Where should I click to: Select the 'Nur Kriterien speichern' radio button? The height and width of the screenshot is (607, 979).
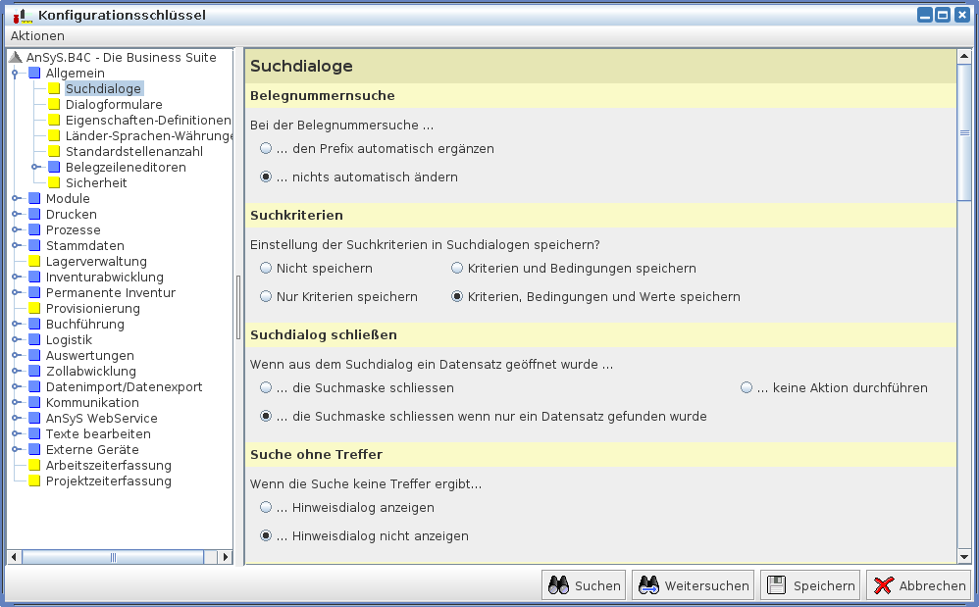coord(266,296)
